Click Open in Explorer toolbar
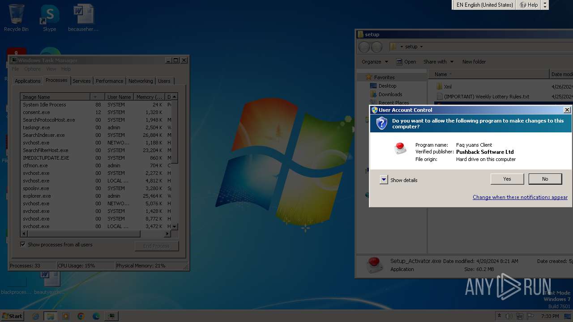Viewport: 573px width, 322px height. [406, 62]
